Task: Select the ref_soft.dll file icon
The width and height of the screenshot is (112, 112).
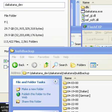Action: point(83,20)
